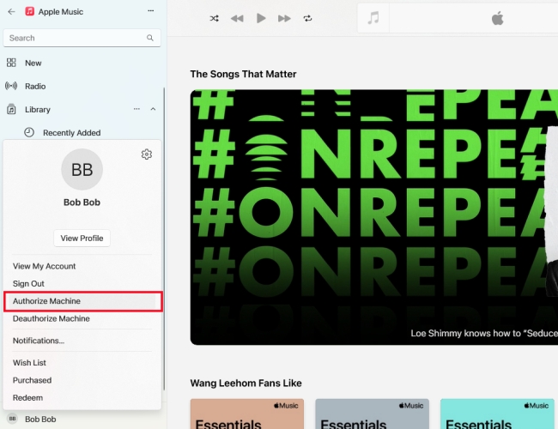
Task: Open Library more options ellipsis
Action: point(136,109)
